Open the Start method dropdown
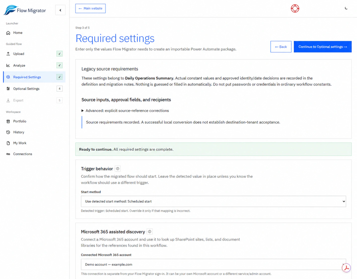Image resolution: width=357 pixels, height=279 pixels. click(x=213, y=202)
